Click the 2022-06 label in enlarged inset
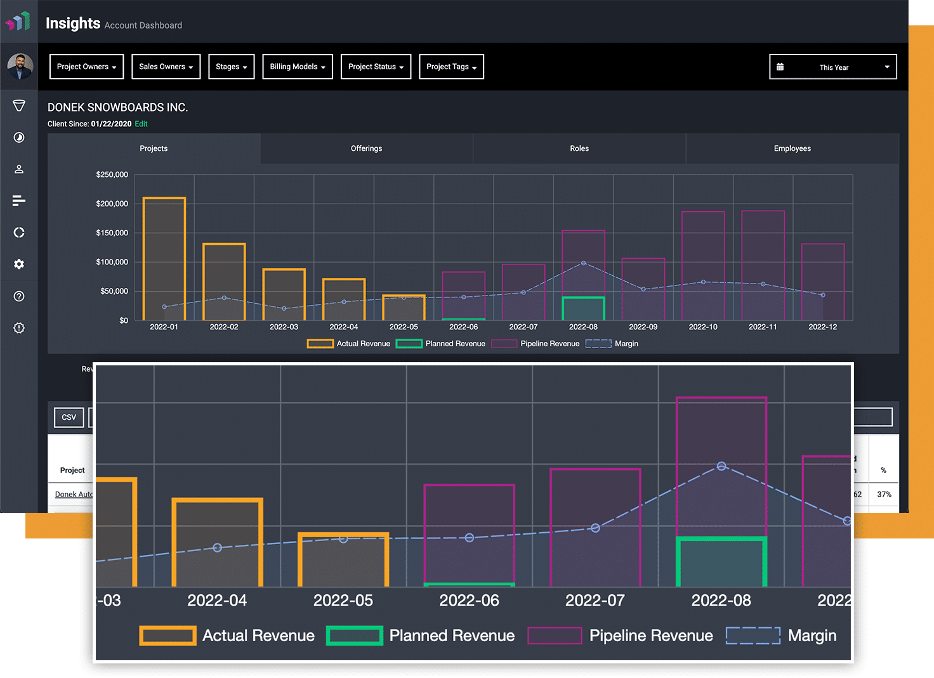 click(469, 600)
